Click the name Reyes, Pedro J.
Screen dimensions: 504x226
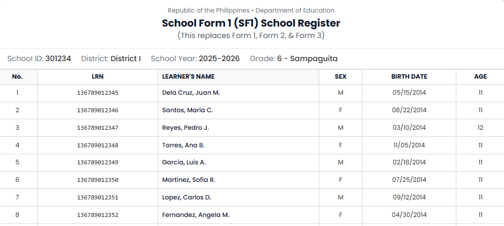185,128
